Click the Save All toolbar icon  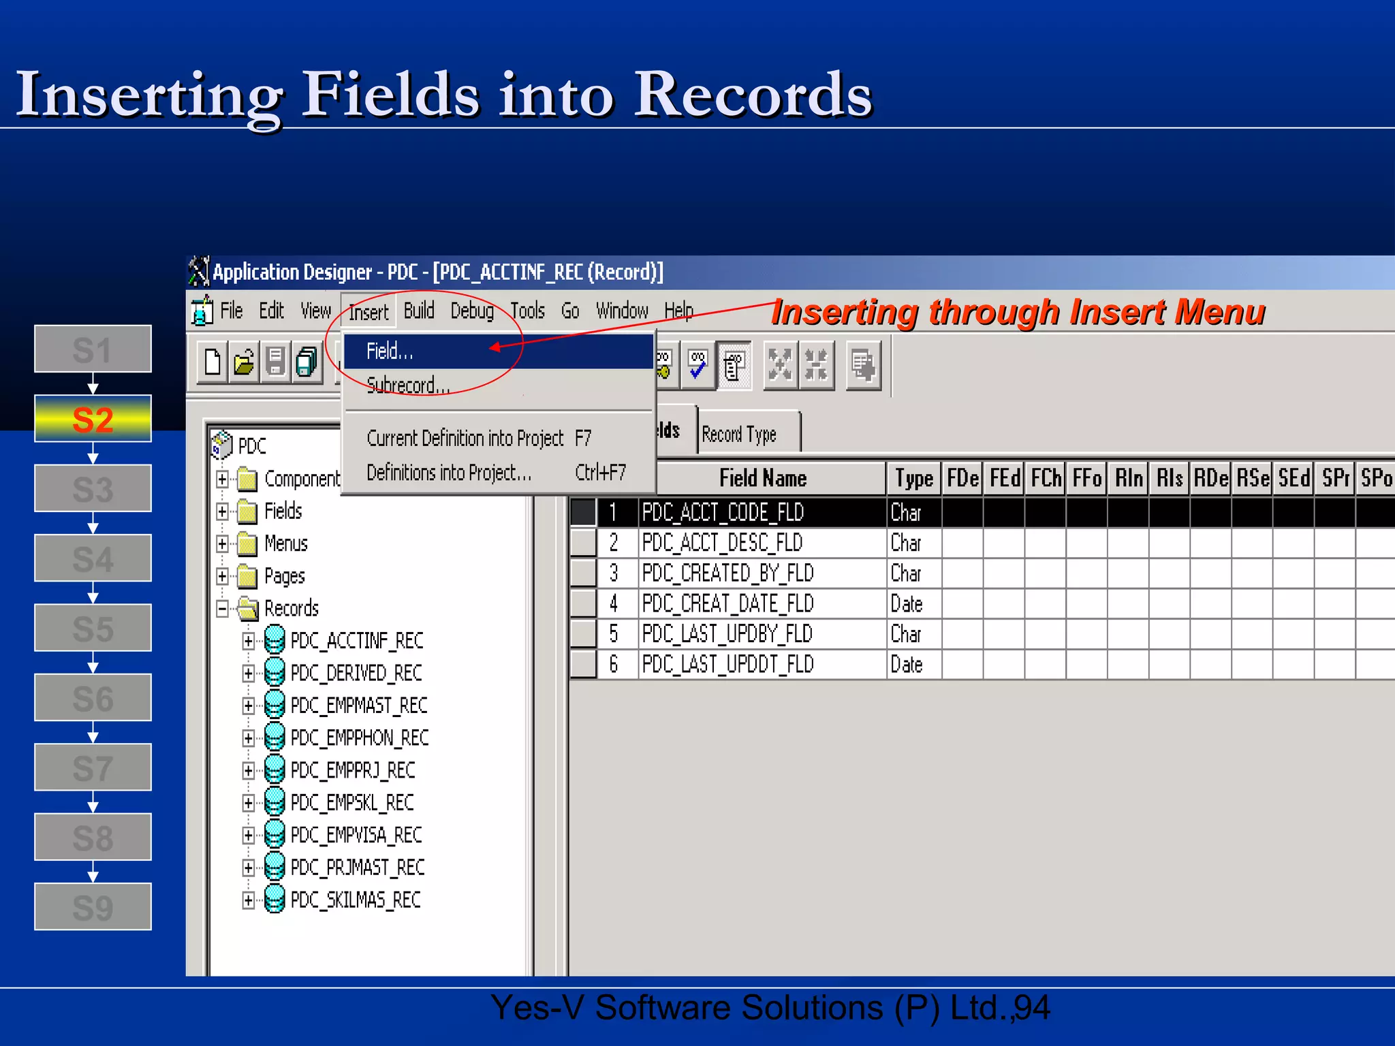(x=307, y=363)
